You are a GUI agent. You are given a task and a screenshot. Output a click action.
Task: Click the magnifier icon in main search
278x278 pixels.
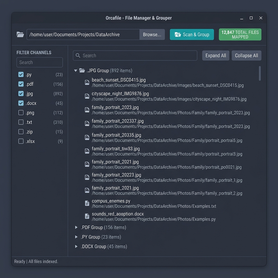coord(78,55)
